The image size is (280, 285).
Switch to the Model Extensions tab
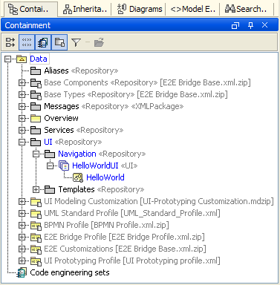(192, 9)
